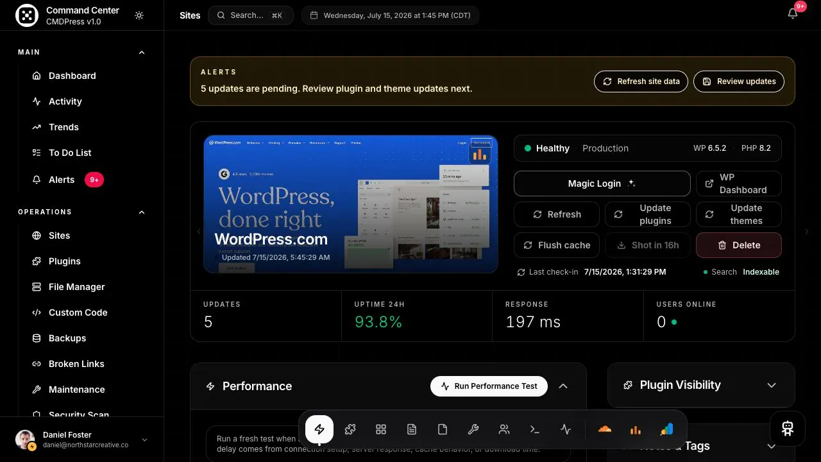Click the Command Center logo

(27, 15)
